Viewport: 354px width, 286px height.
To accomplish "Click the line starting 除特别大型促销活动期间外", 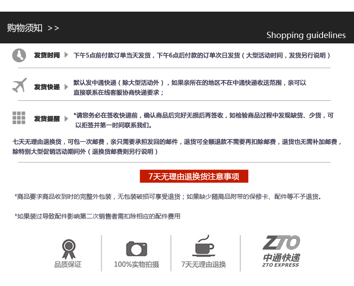I will (x=85, y=151).
